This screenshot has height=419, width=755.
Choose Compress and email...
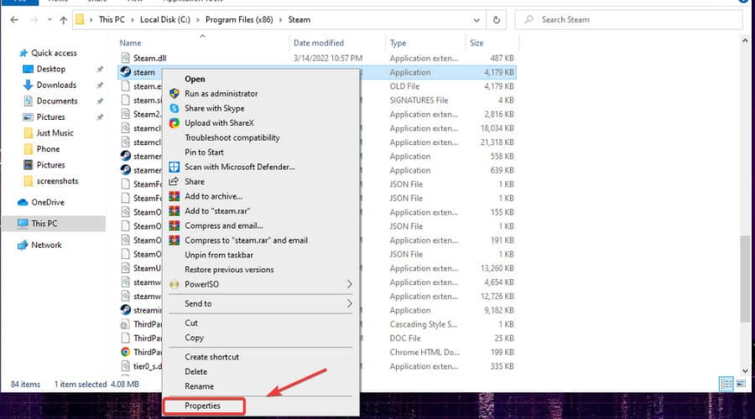coord(224,225)
